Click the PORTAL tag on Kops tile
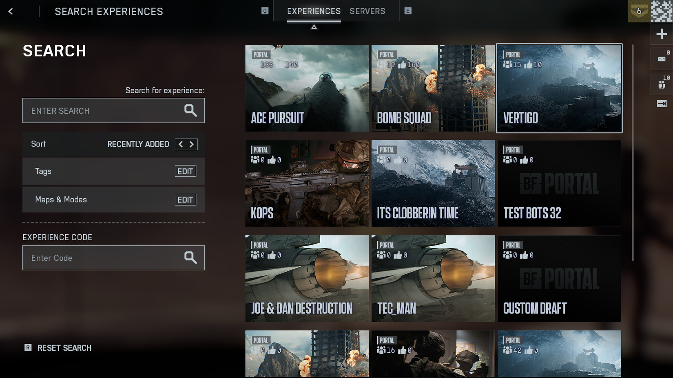The image size is (673, 378). point(260,149)
